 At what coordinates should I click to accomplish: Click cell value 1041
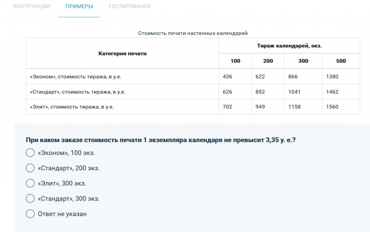tap(294, 92)
